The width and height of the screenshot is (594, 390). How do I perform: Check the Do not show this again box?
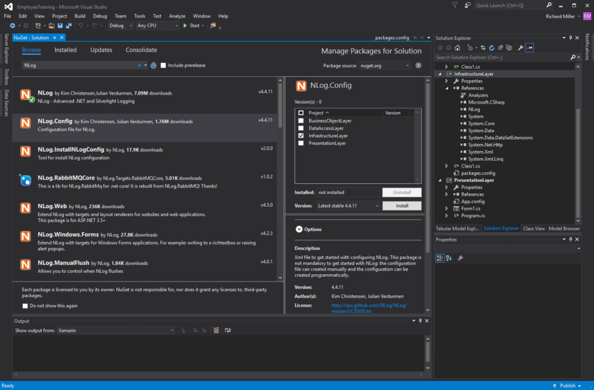pos(25,306)
